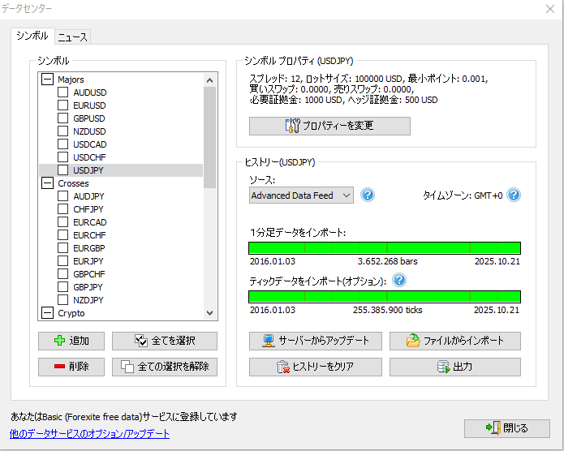Open 他のデータサービスのオプション/アップデート link
Screen dimensions: 564x451
coord(89,434)
